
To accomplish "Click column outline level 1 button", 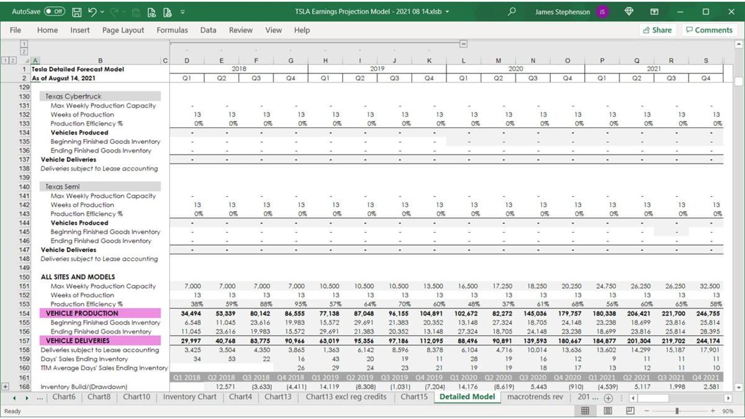I will click(x=24, y=44).
